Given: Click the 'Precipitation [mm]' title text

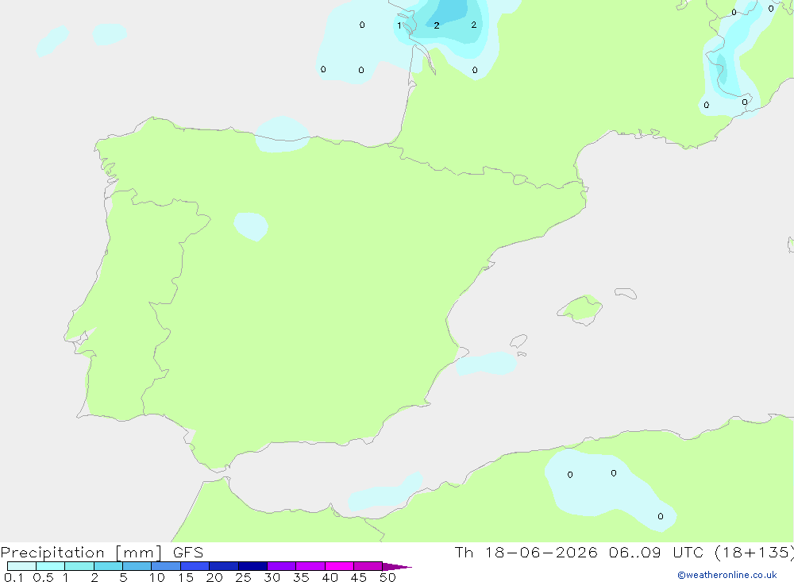Looking at the screenshot, I should [82, 553].
